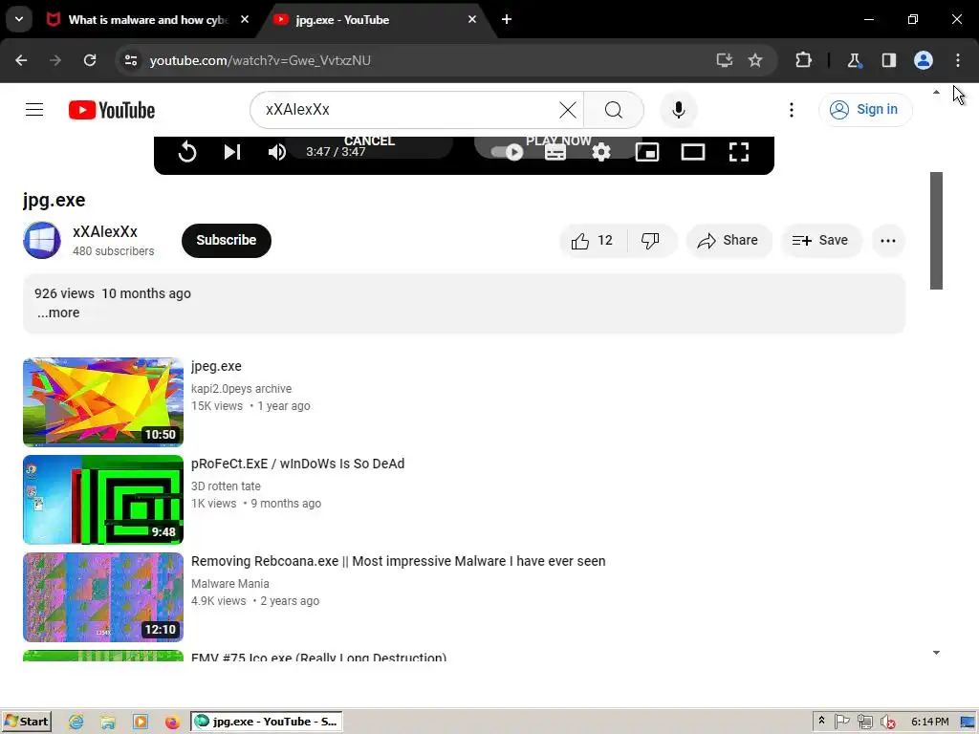Launch Internet Explorer from taskbar
Screen dimensions: 979x734
[x=76, y=723]
